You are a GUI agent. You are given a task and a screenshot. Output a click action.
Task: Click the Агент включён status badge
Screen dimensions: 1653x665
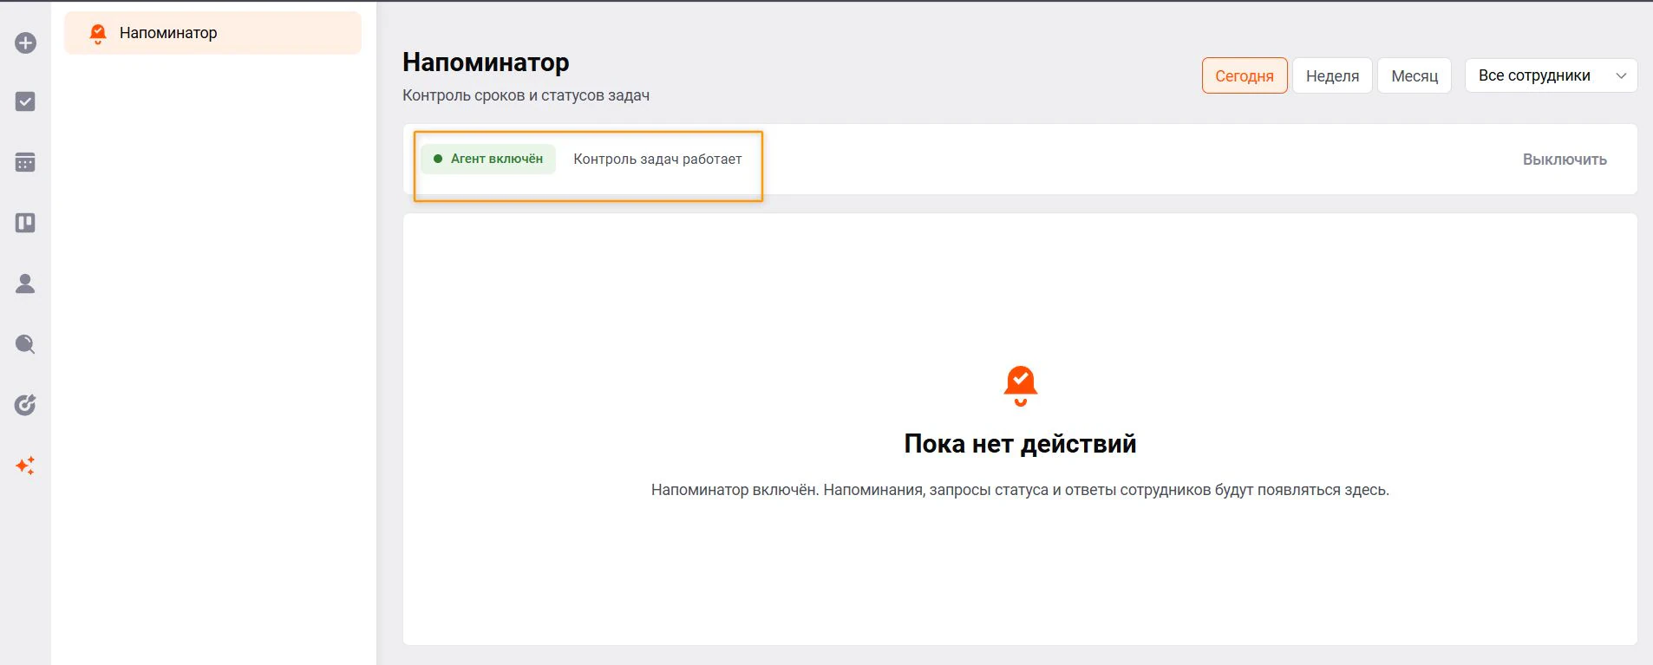point(488,159)
